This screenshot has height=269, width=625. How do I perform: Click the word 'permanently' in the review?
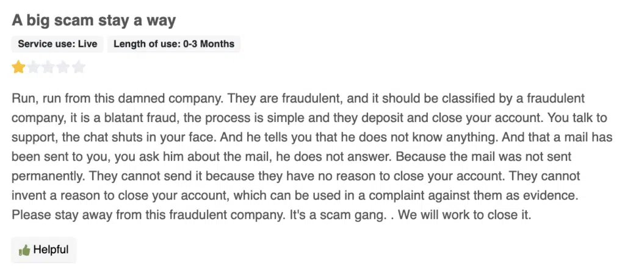point(48,176)
